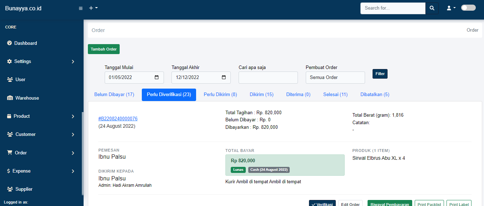The height and width of the screenshot is (206, 484).
Task: Expand the Product sidebar menu
Action: click(x=41, y=116)
